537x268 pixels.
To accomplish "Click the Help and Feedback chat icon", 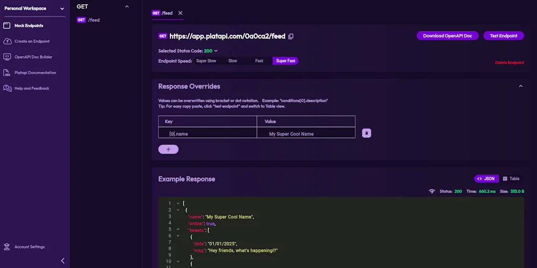I will pos(7,89).
